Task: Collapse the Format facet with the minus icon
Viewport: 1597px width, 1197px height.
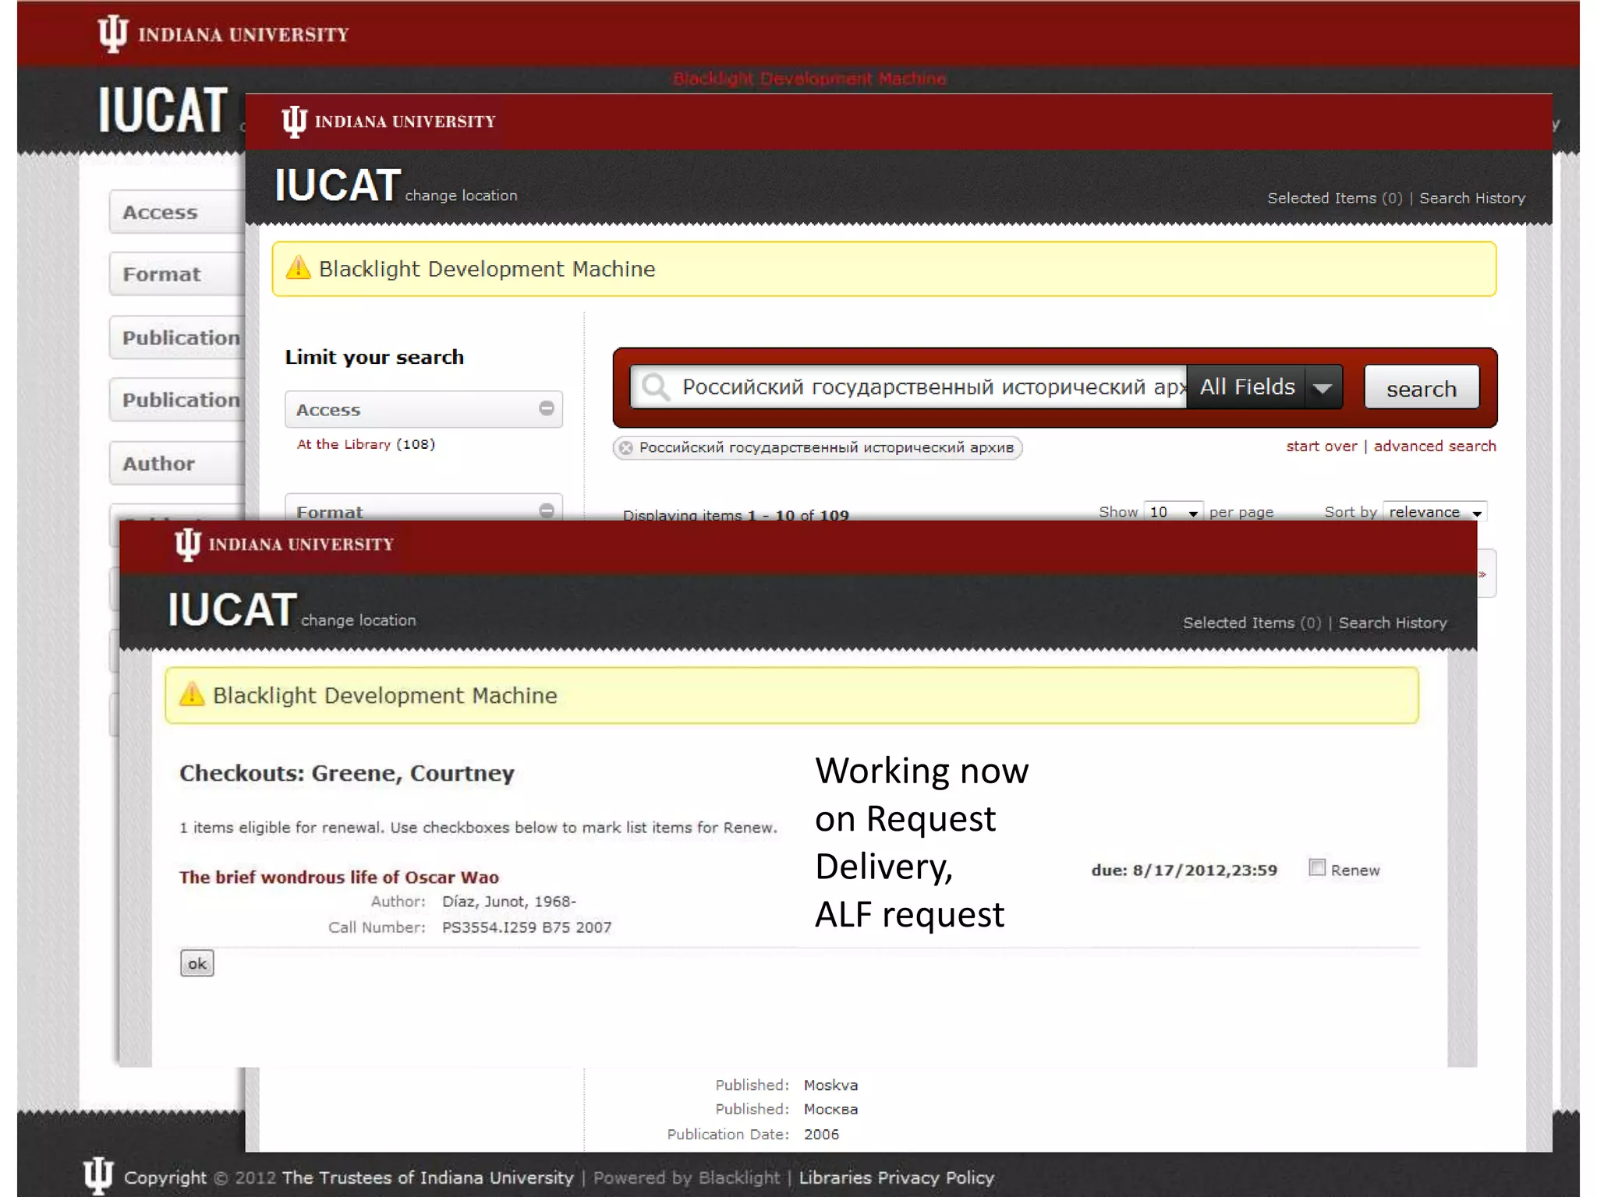Action: tap(547, 510)
